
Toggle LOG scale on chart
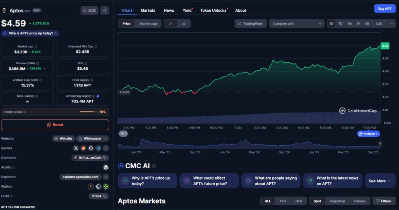click(x=379, y=24)
